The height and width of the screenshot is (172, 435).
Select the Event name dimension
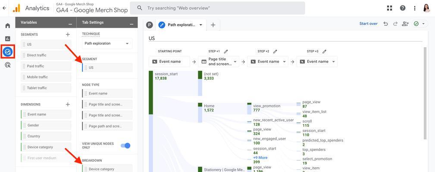(x=46, y=114)
